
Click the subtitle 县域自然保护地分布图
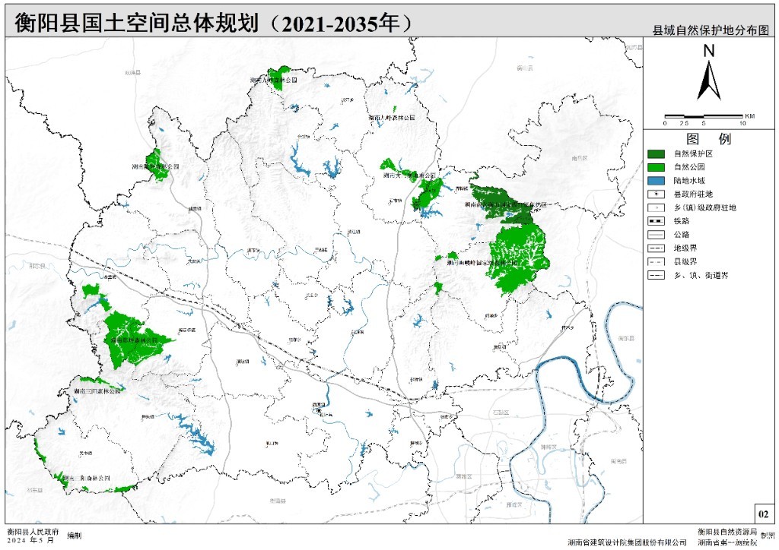(711, 31)
